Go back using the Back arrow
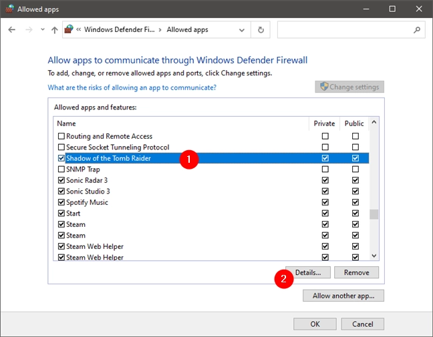 tap(12, 29)
